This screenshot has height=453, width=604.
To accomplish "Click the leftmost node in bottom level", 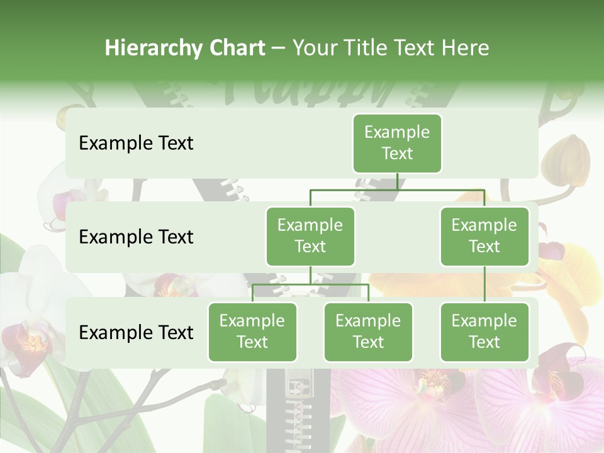I will click(x=252, y=332).
